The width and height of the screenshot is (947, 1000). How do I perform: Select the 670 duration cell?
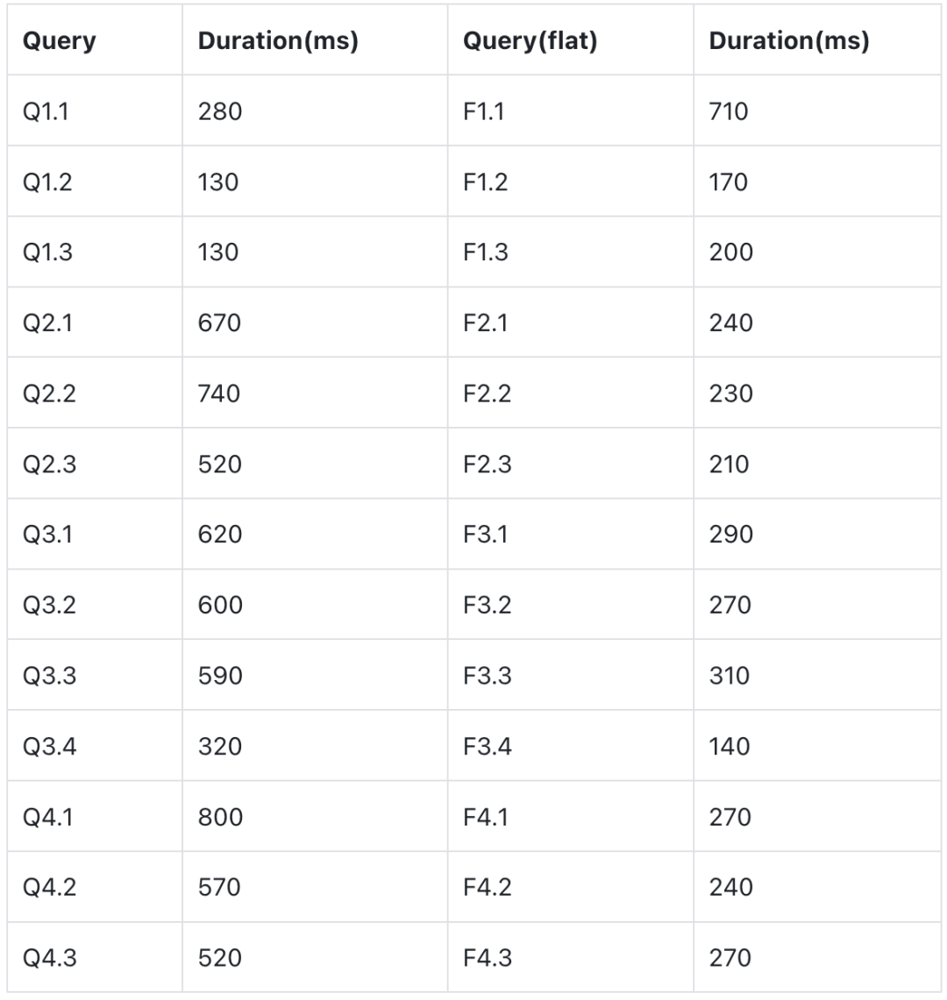pyautogui.click(x=219, y=323)
